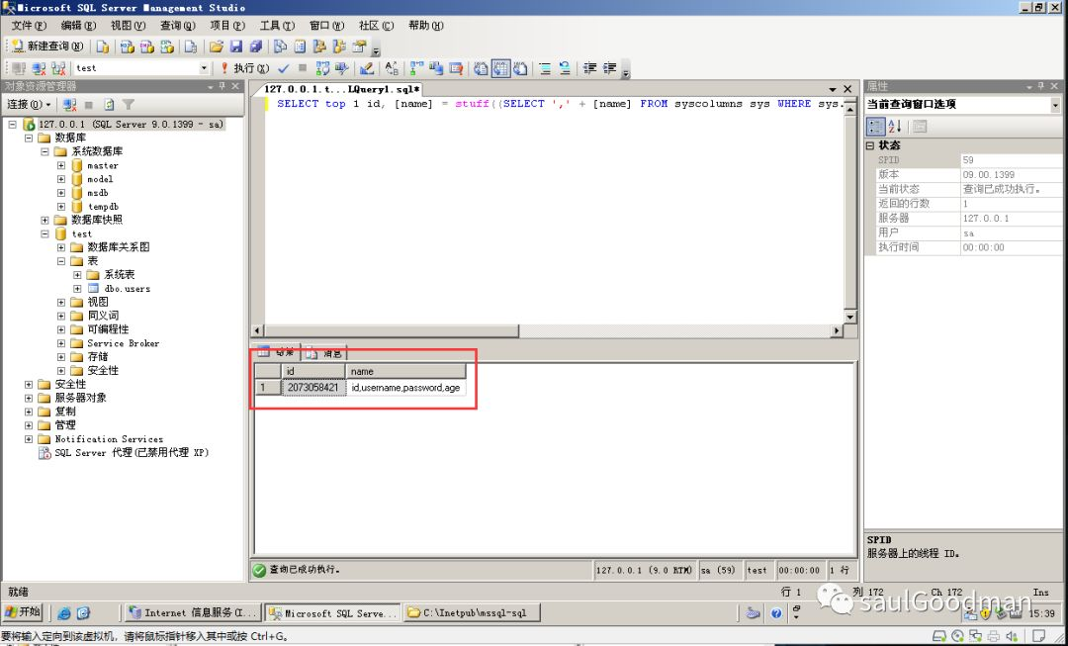Viewport: 1068px width, 646px height.
Task: Expand the master database node
Action: [61, 165]
